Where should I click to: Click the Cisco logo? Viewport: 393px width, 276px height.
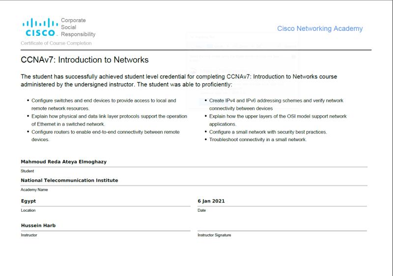coord(40,27)
